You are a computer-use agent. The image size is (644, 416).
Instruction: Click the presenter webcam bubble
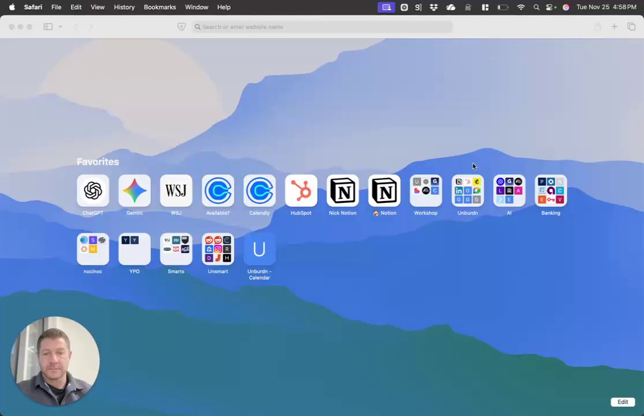pos(55,361)
